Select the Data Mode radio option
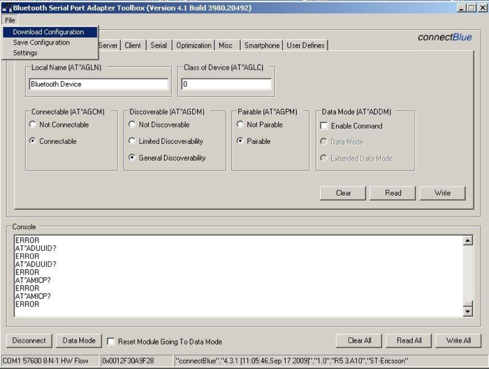The height and width of the screenshot is (369, 489). pos(342,142)
